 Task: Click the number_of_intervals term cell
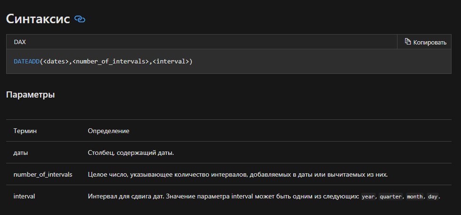pyautogui.click(x=43, y=174)
